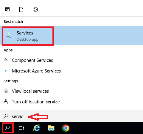The image size is (143, 134).
Task: Open Task View from taskbar
Action: click(x=21, y=128)
